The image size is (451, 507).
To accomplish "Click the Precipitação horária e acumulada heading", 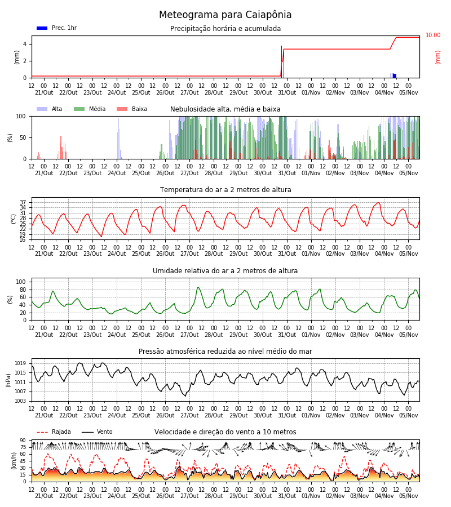I will pos(225,29).
